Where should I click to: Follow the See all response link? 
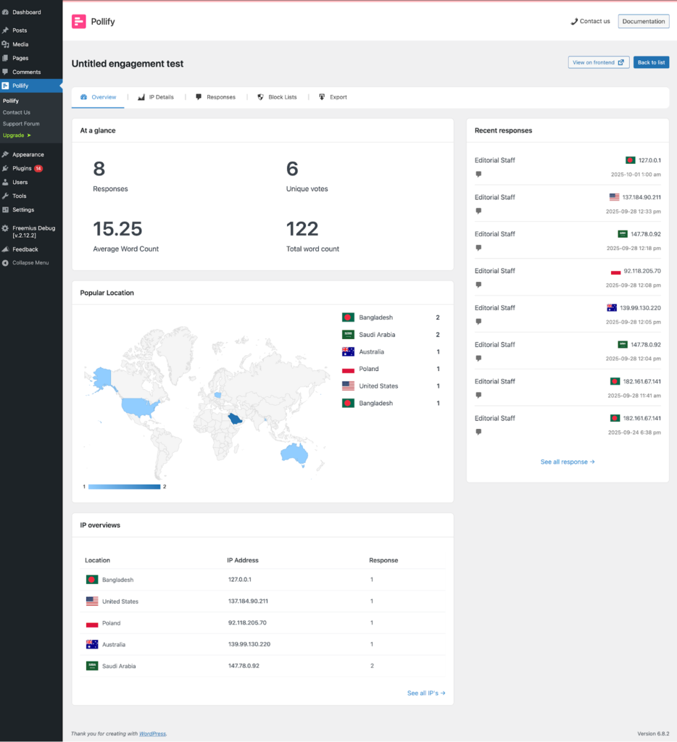point(568,462)
